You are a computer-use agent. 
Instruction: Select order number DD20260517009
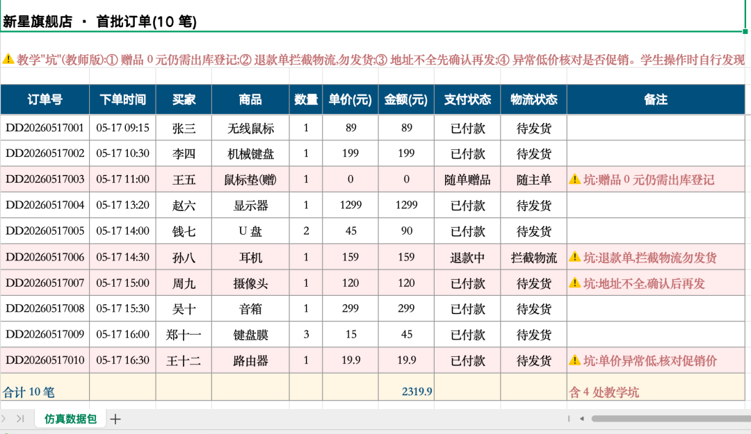click(45, 334)
